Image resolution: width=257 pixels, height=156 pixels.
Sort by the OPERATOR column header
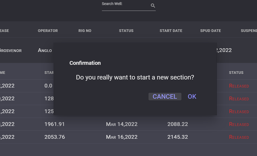point(48,31)
